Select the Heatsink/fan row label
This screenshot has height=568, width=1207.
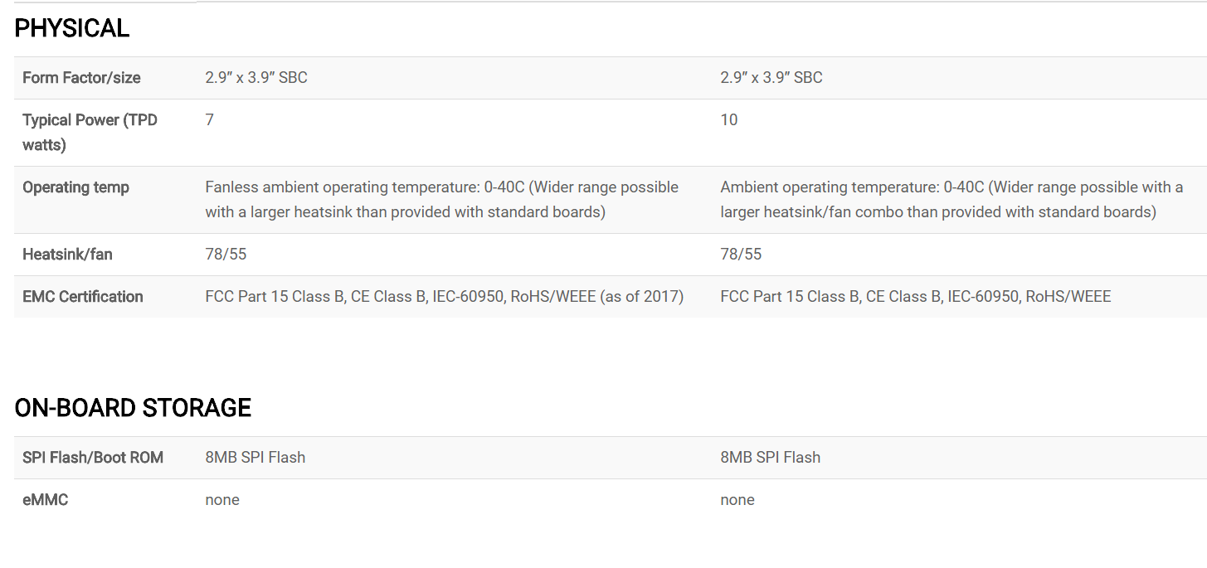[x=67, y=255]
